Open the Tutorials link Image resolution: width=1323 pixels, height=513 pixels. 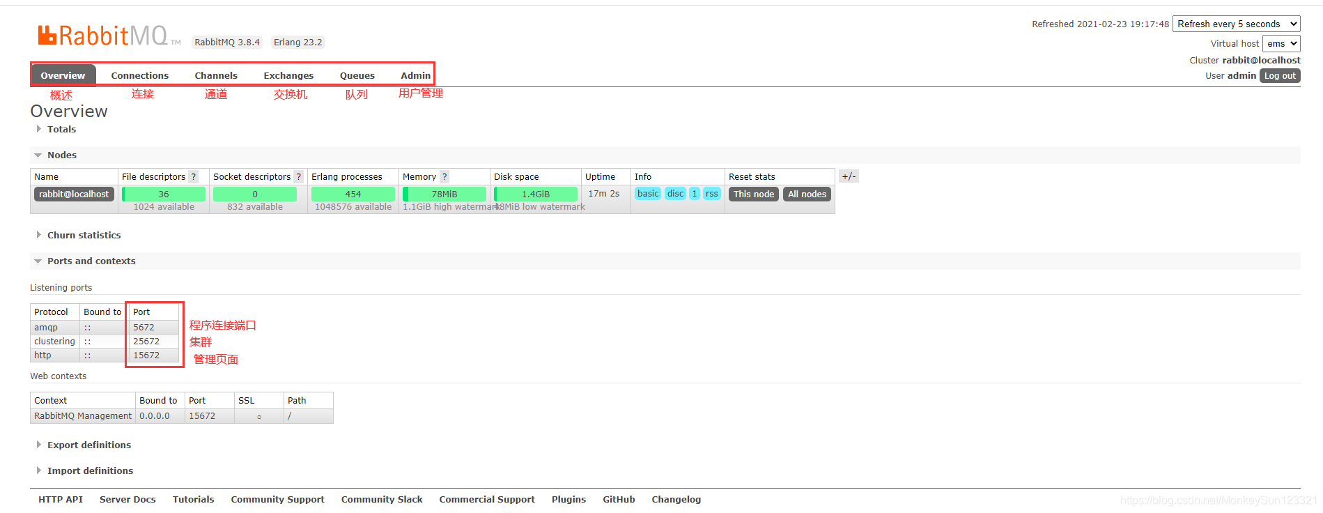194,499
